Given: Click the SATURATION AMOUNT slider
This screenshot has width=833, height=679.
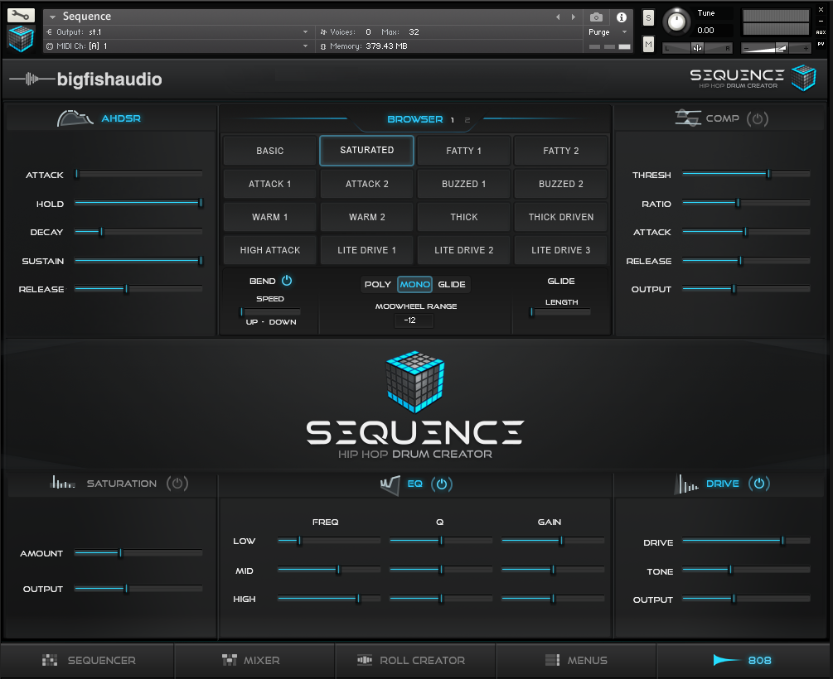Looking at the screenshot, I should point(138,552).
